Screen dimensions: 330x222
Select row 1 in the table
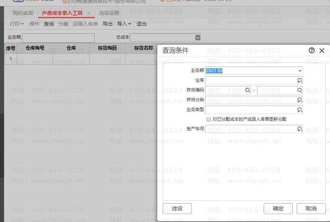(11, 59)
